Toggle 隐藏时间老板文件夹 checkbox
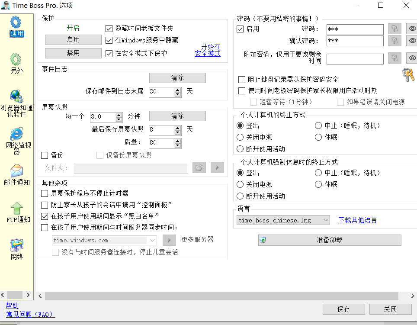The width and height of the screenshot is (417, 325). tap(109, 29)
